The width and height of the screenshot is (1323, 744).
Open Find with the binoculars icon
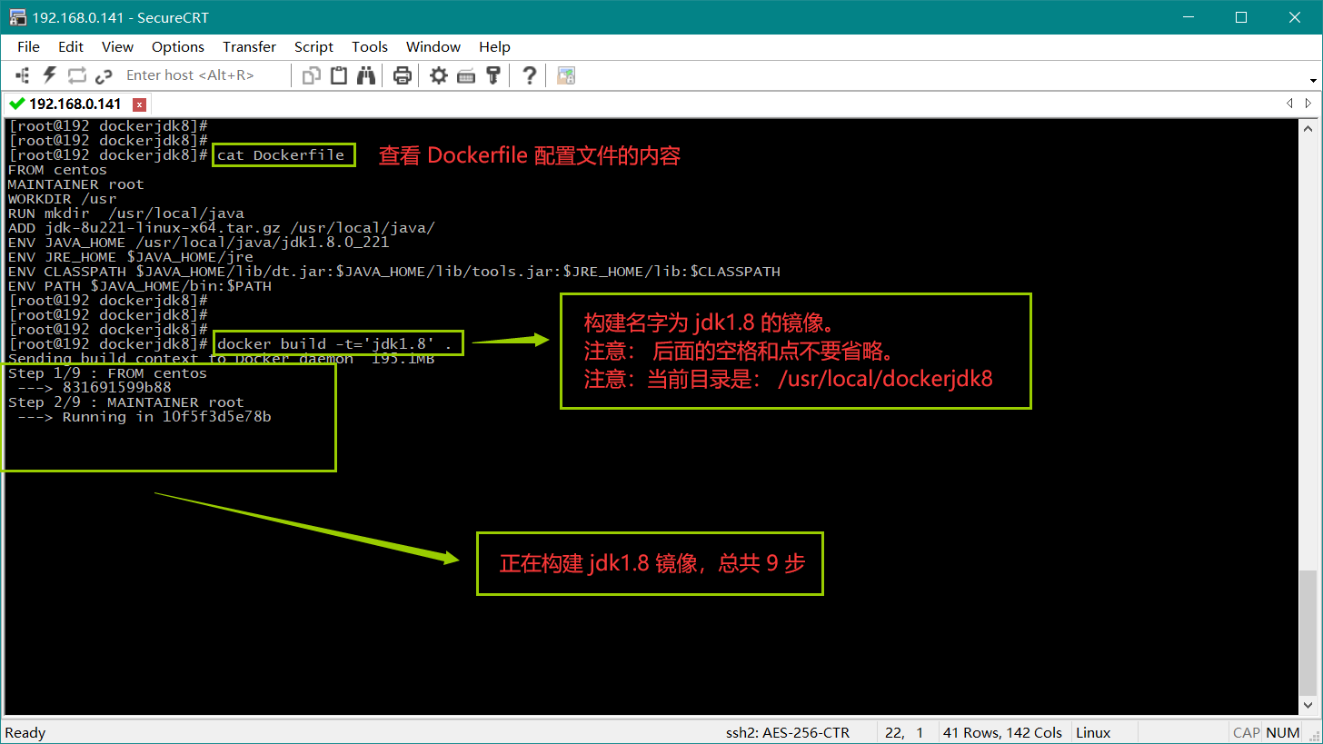tap(366, 75)
